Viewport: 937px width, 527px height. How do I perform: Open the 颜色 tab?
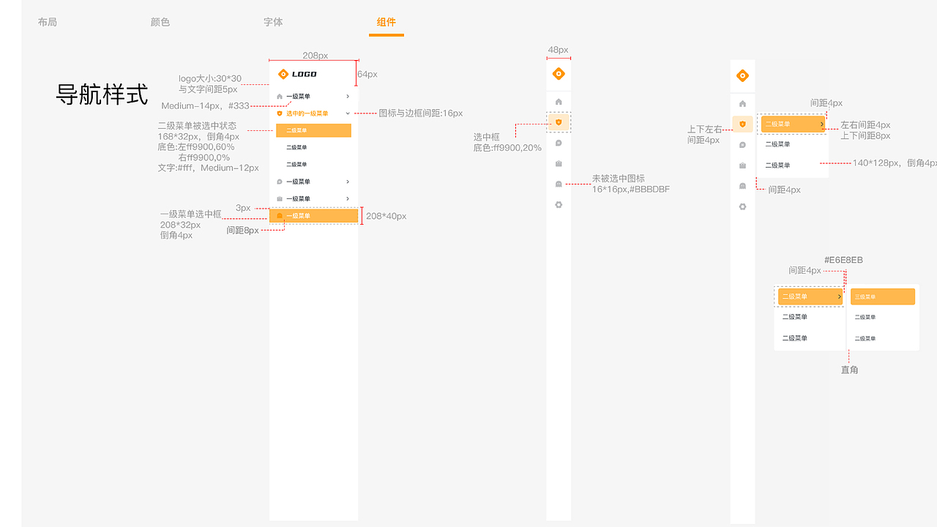coord(160,22)
